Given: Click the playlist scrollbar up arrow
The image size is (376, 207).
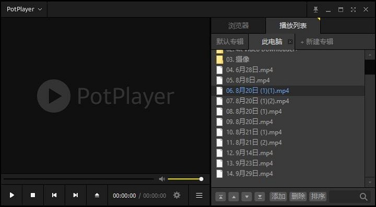Looking at the screenshot, I should [370, 55].
